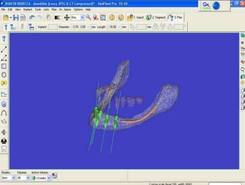Select the measure distance line tool
This screenshot has height=185, width=245.
point(4,49)
